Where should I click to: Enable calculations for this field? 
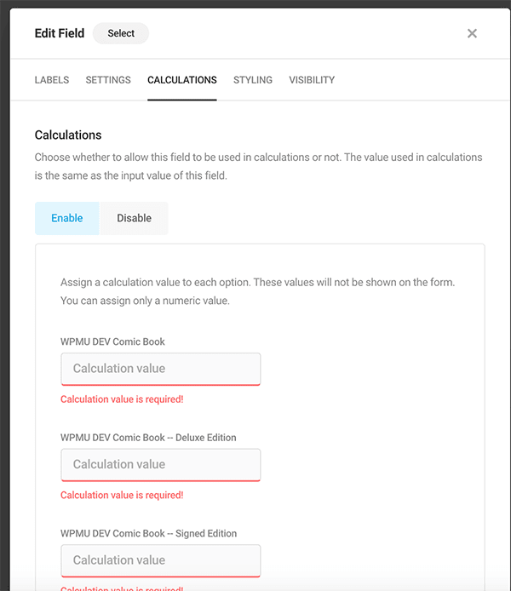(67, 218)
